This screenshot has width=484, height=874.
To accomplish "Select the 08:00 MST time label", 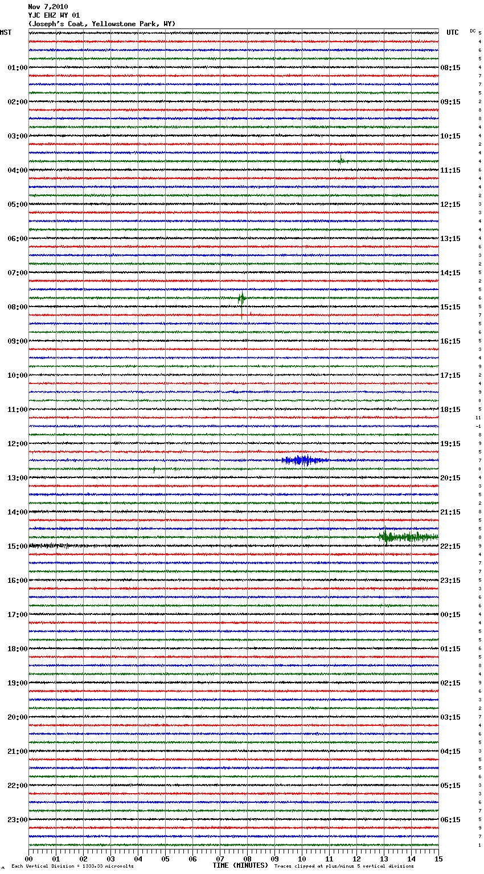I will [x=18, y=307].
